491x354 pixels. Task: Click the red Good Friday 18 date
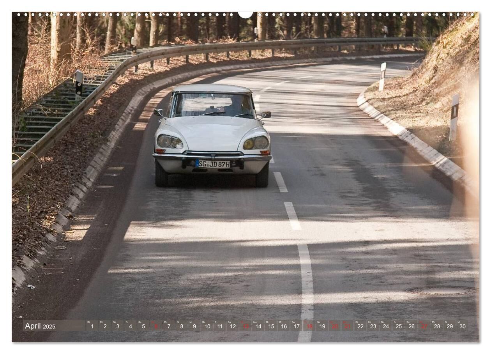click(309, 326)
